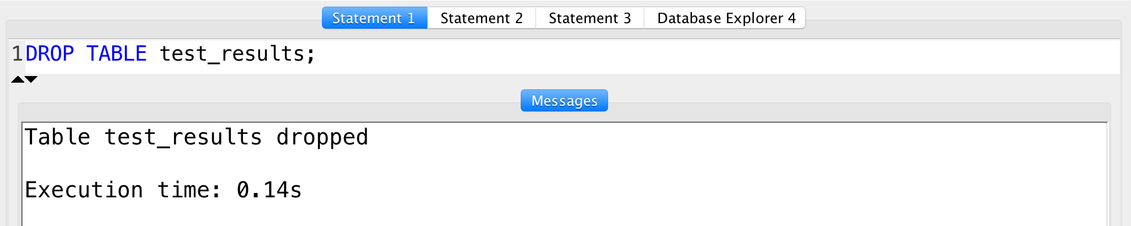The height and width of the screenshot is (226, 1131).
Task: Click the 'Table test_results dropped' message line
Action: click(x=197, y=137)
